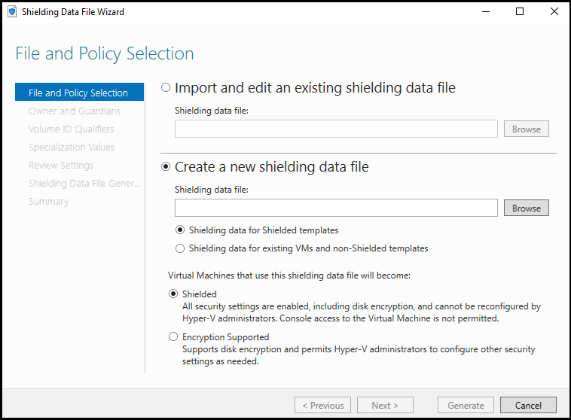Screen dimensions: 571x420
Task: Go to Owner and Guardians step
Action: (x=75, y=111)
